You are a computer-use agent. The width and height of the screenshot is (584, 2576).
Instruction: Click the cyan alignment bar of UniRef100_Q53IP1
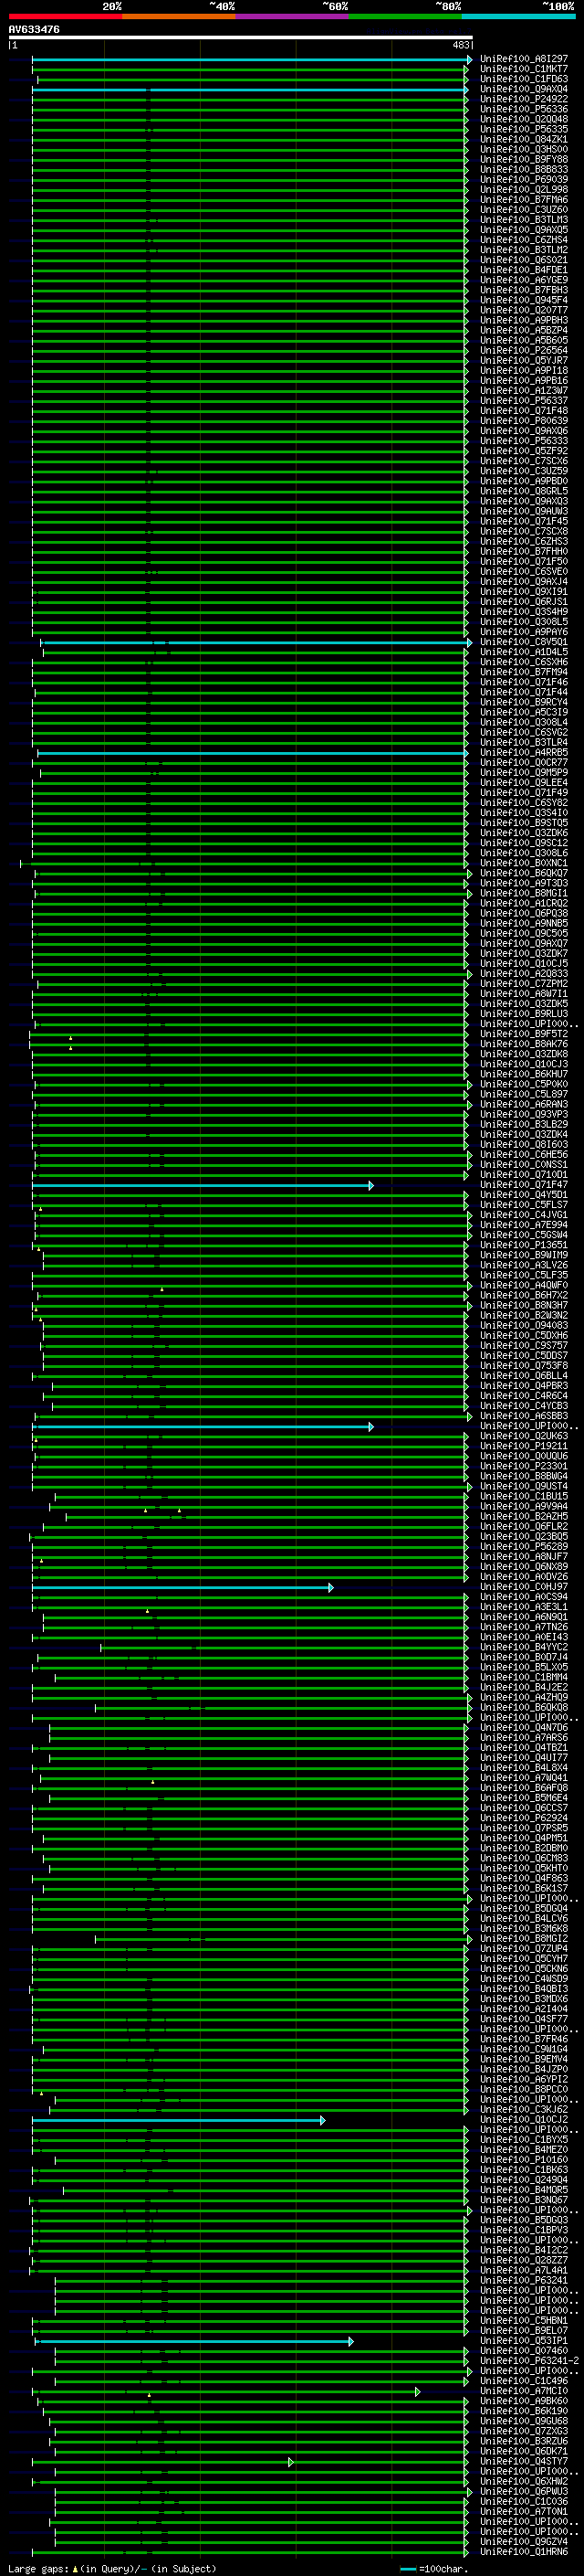[x=194, y=2341]
